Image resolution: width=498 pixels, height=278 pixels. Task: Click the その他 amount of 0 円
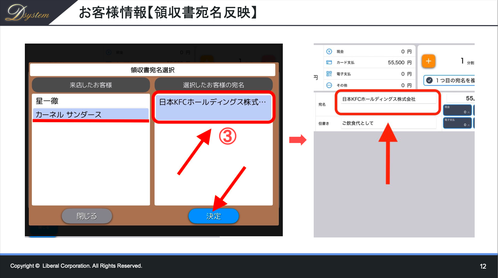point(406,85)
